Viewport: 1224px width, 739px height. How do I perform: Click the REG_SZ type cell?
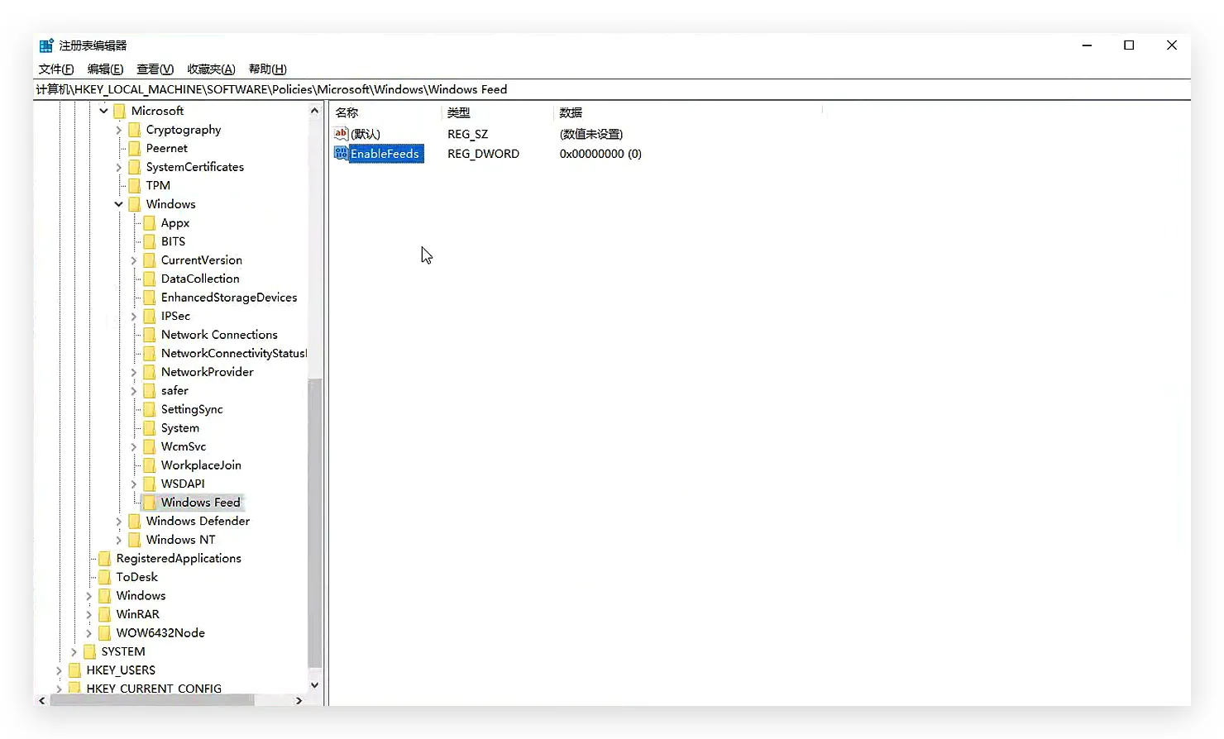(x=468, y=134)
